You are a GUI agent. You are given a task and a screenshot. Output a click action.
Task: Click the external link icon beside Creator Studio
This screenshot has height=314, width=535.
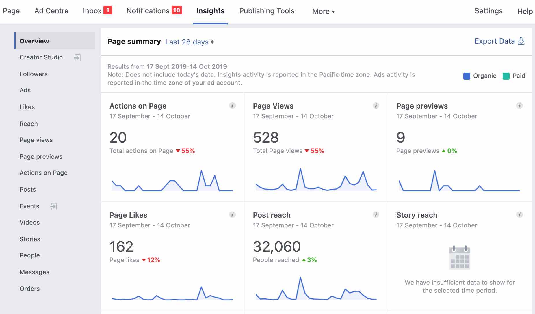tap(77, 57)
